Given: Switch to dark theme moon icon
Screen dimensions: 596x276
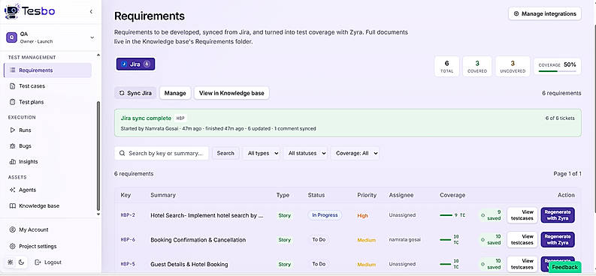Looking at the screenshot, I should coord(21,262).
